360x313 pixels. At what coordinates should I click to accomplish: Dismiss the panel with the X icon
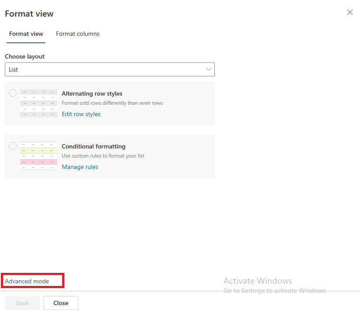click(x=350, y=12)
